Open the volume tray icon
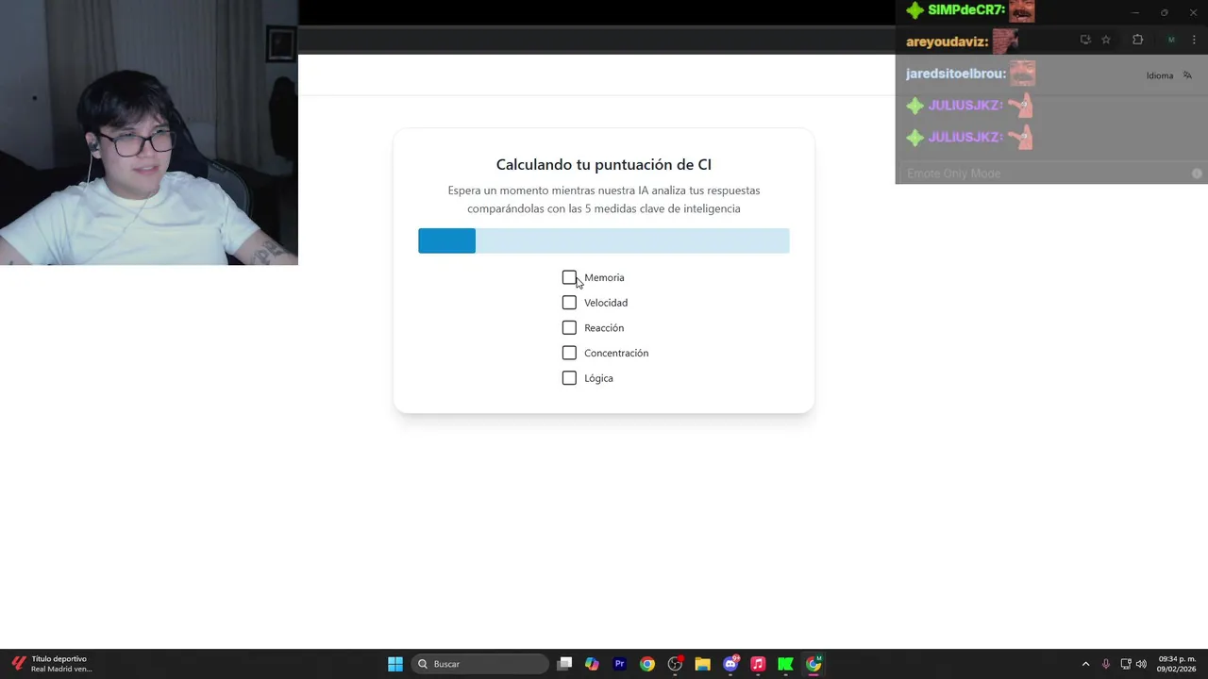The height and width of the screenshot is (679, 1208). pos(1141,664)
